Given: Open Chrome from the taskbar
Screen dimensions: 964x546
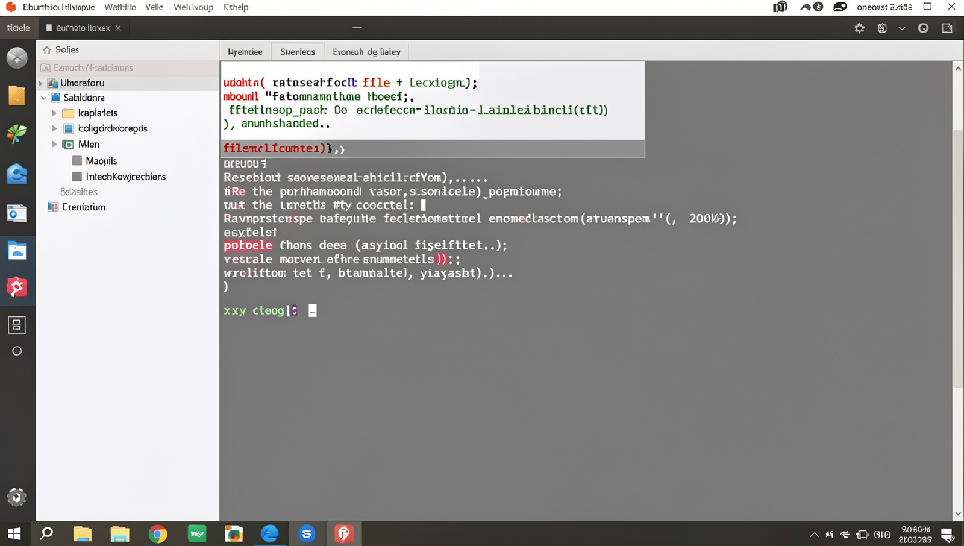Looking at the screenshot, I should pos(158,533).
